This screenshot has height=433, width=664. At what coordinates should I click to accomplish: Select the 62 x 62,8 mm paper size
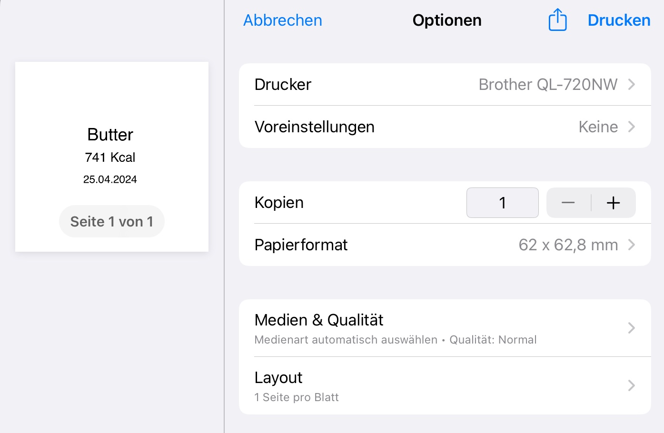pyautogui.click(x=568, y=245)
